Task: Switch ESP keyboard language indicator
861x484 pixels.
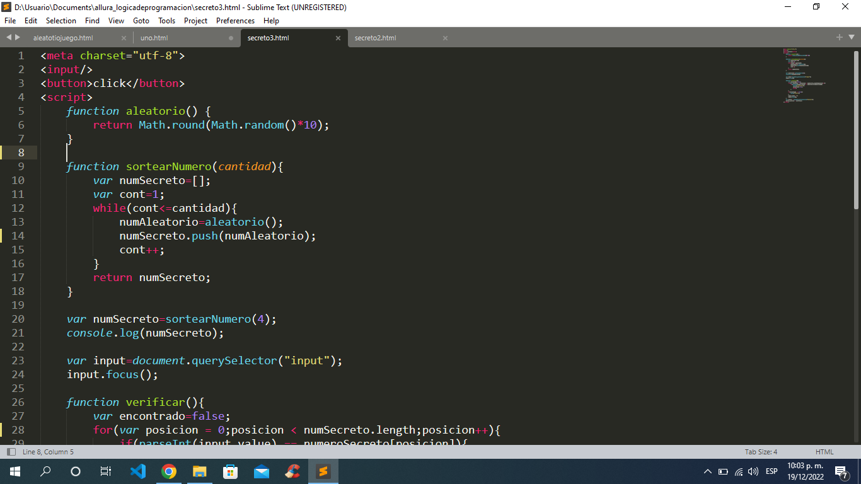Action: pyautogui.click(x=771, y=471)
